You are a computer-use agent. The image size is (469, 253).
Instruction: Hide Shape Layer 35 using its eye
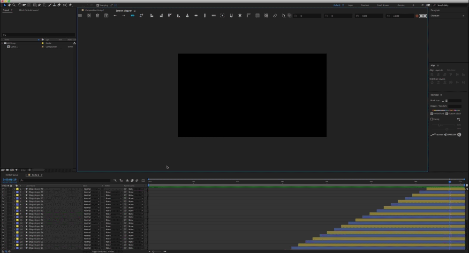[x=3, y=205]
